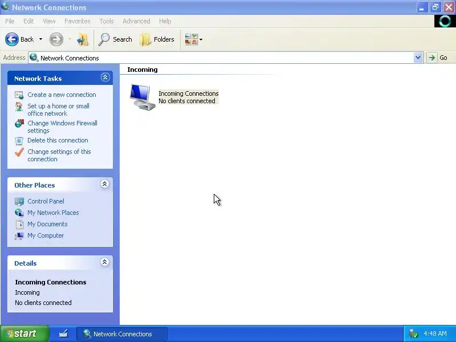
Task: Click Change settings of this connection link
Action: [59, 155]
